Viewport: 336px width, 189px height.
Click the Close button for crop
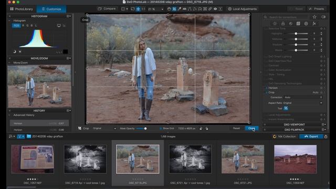[251, 128]
